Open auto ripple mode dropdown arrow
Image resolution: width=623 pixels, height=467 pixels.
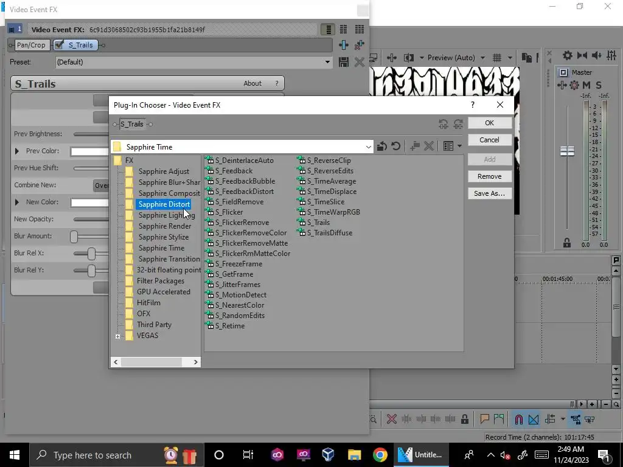coord(563,419)
